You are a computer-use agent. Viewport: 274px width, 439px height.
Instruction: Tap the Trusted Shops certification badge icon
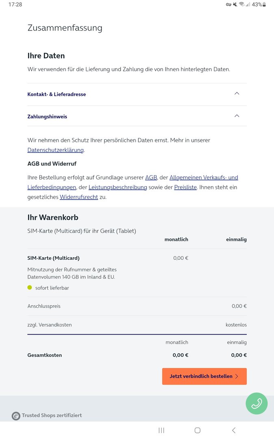[x=16, y=416]
